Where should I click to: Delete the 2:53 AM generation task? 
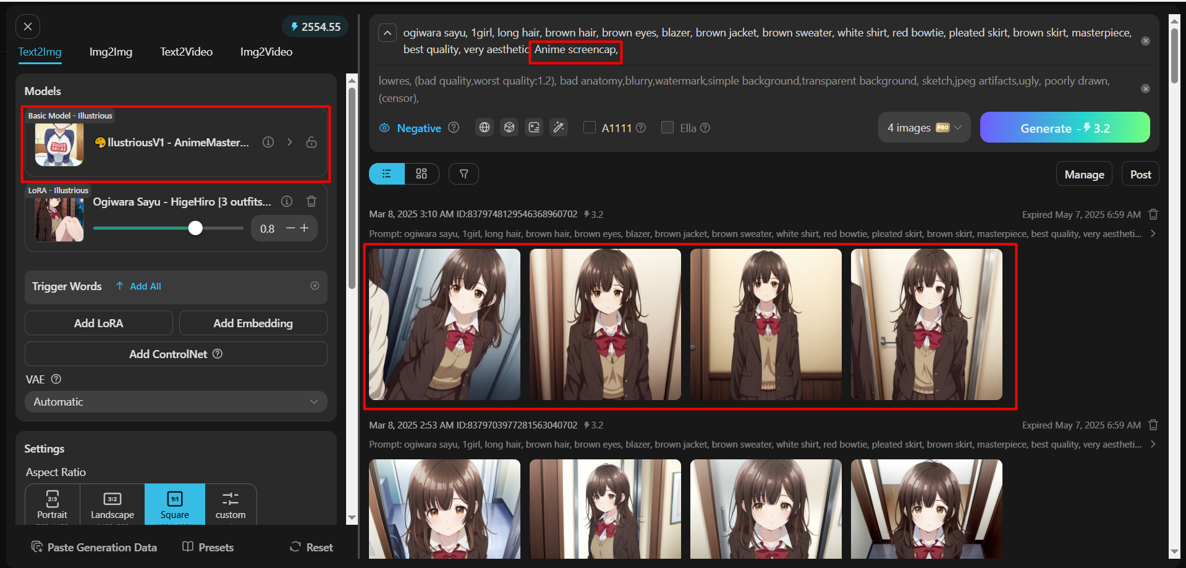coord(1153,425)
